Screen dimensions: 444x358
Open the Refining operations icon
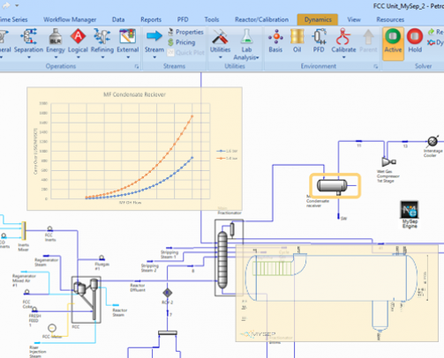pos(102,41)
